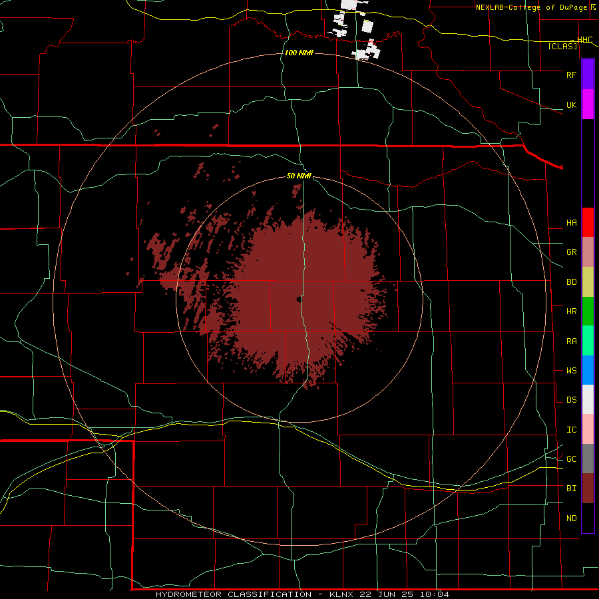Select the green HR legend swatch
The image size is (599, 599).
[588, 311]
